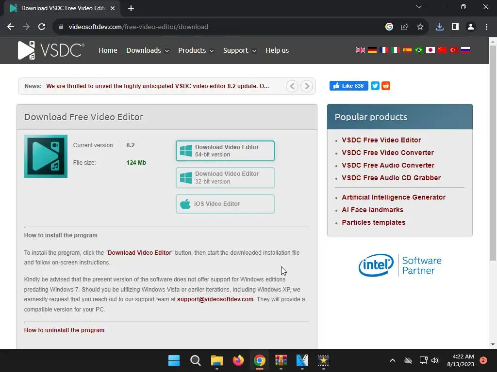
Task: Open VSDC Free Audio Converter link
Action: (x=388, y=165)
